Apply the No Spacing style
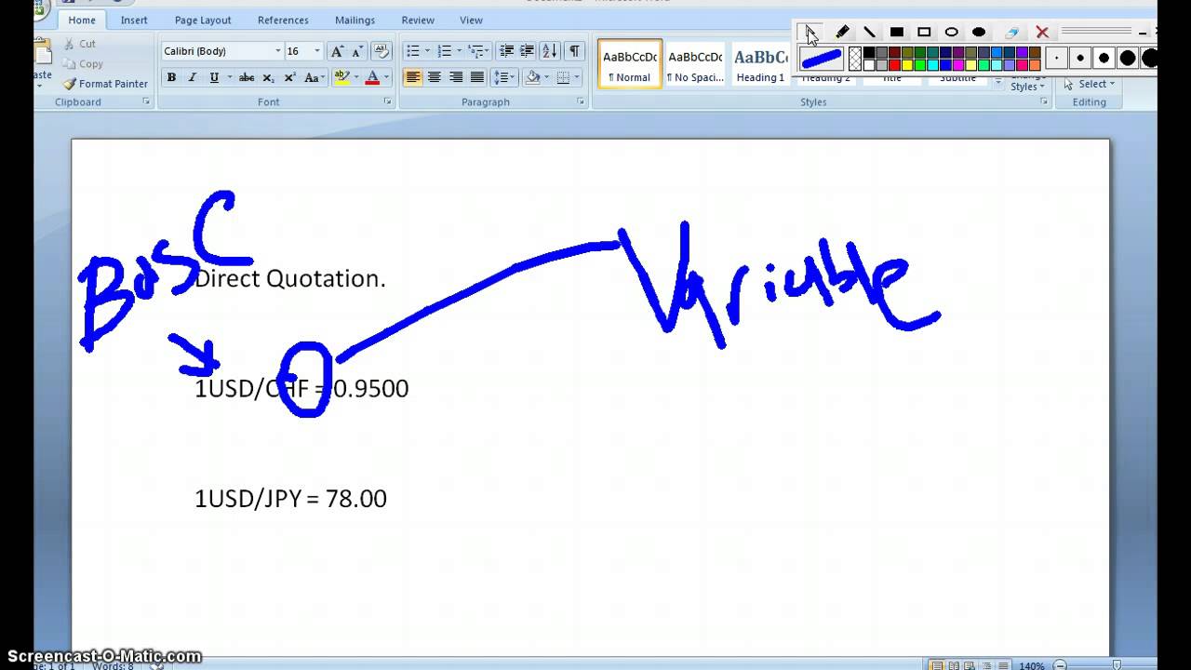The image size is (1191, 670). pyautogui.click(x=695, y=64)
